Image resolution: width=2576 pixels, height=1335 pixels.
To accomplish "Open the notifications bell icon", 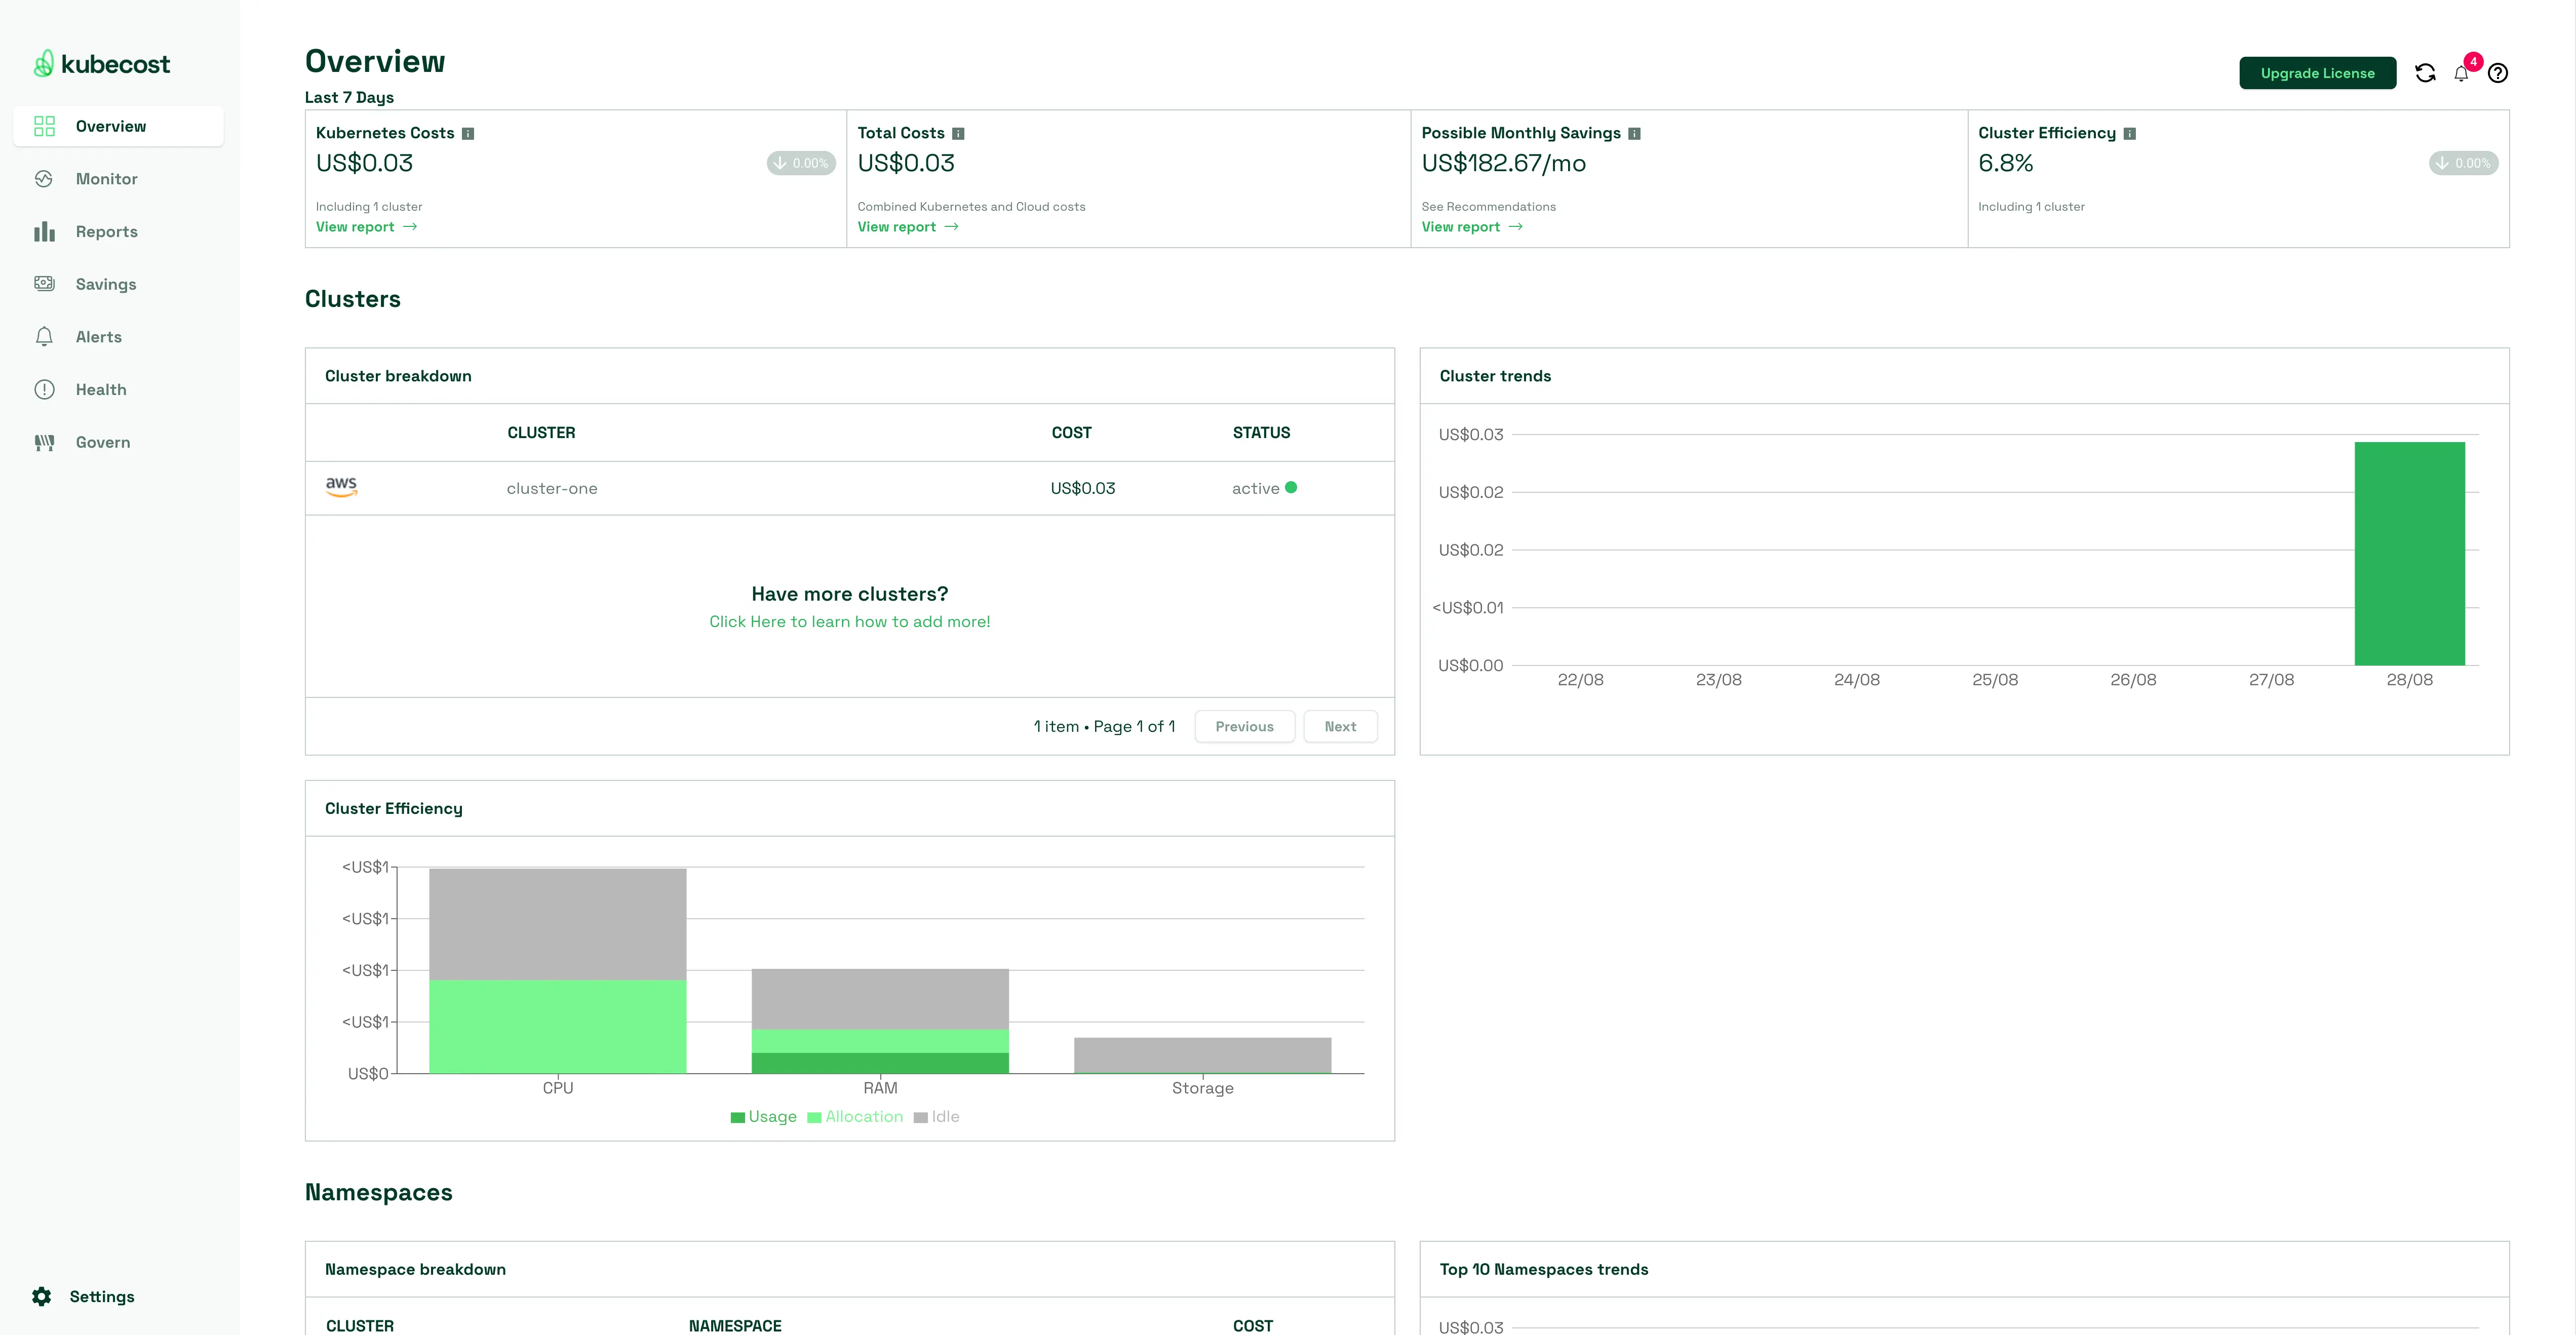I will click(2461, 74).
